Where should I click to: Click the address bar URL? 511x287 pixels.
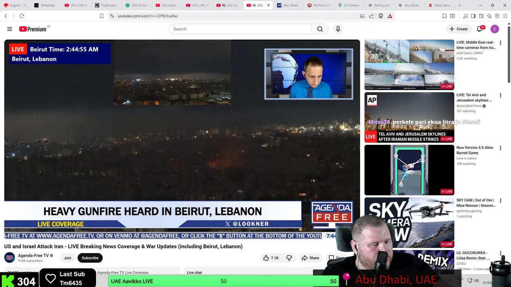pos(148,16)
